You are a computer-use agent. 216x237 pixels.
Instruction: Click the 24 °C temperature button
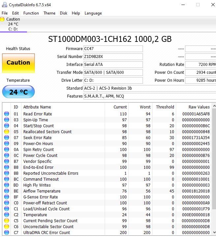point(18,92)
